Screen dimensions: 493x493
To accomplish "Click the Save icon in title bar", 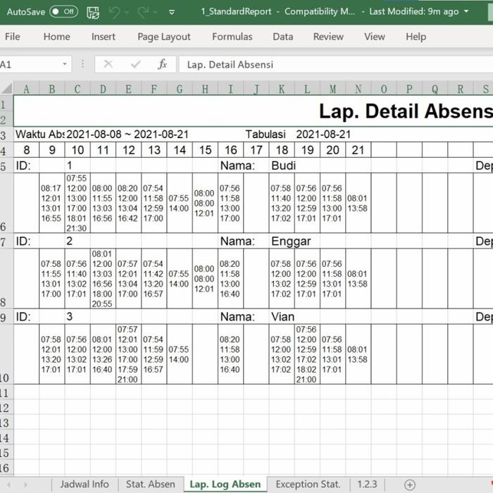I will click(x=93, y=12).
